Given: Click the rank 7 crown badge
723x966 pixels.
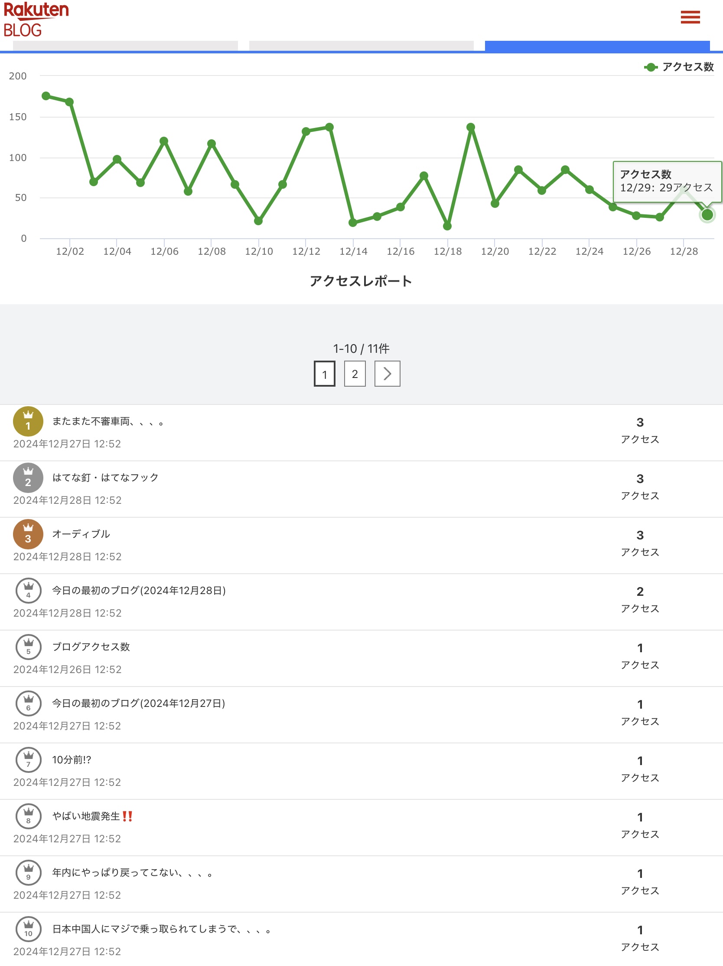Looking at the screenshot, I should point(28,760).
